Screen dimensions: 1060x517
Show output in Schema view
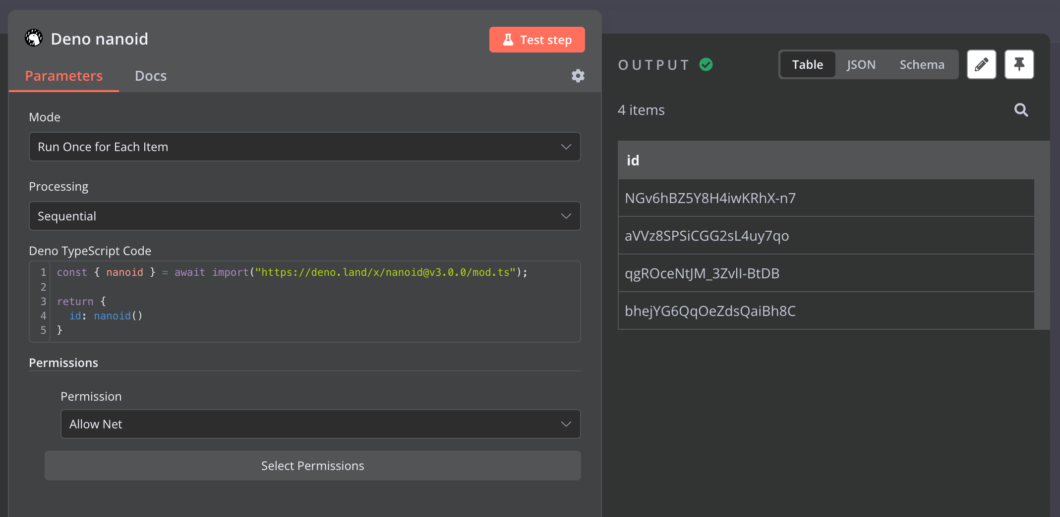pos(922,64)
